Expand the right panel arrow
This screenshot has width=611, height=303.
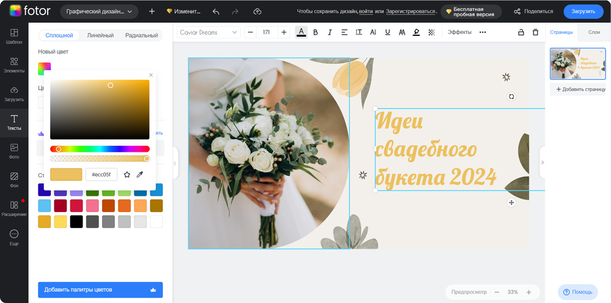pyautogui.click(x=543, y=162)
